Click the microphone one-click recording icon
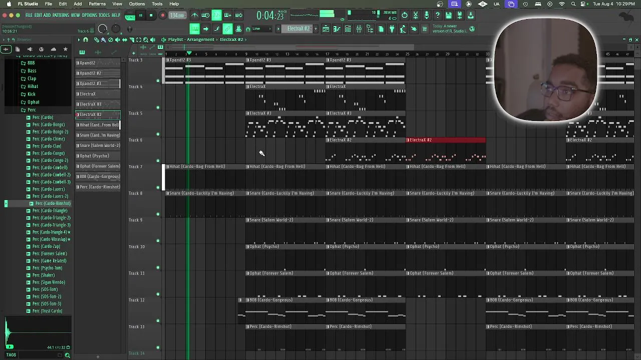 tap(427, 15)
